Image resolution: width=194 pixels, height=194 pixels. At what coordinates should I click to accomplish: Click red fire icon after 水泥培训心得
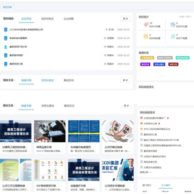[159, 124]
